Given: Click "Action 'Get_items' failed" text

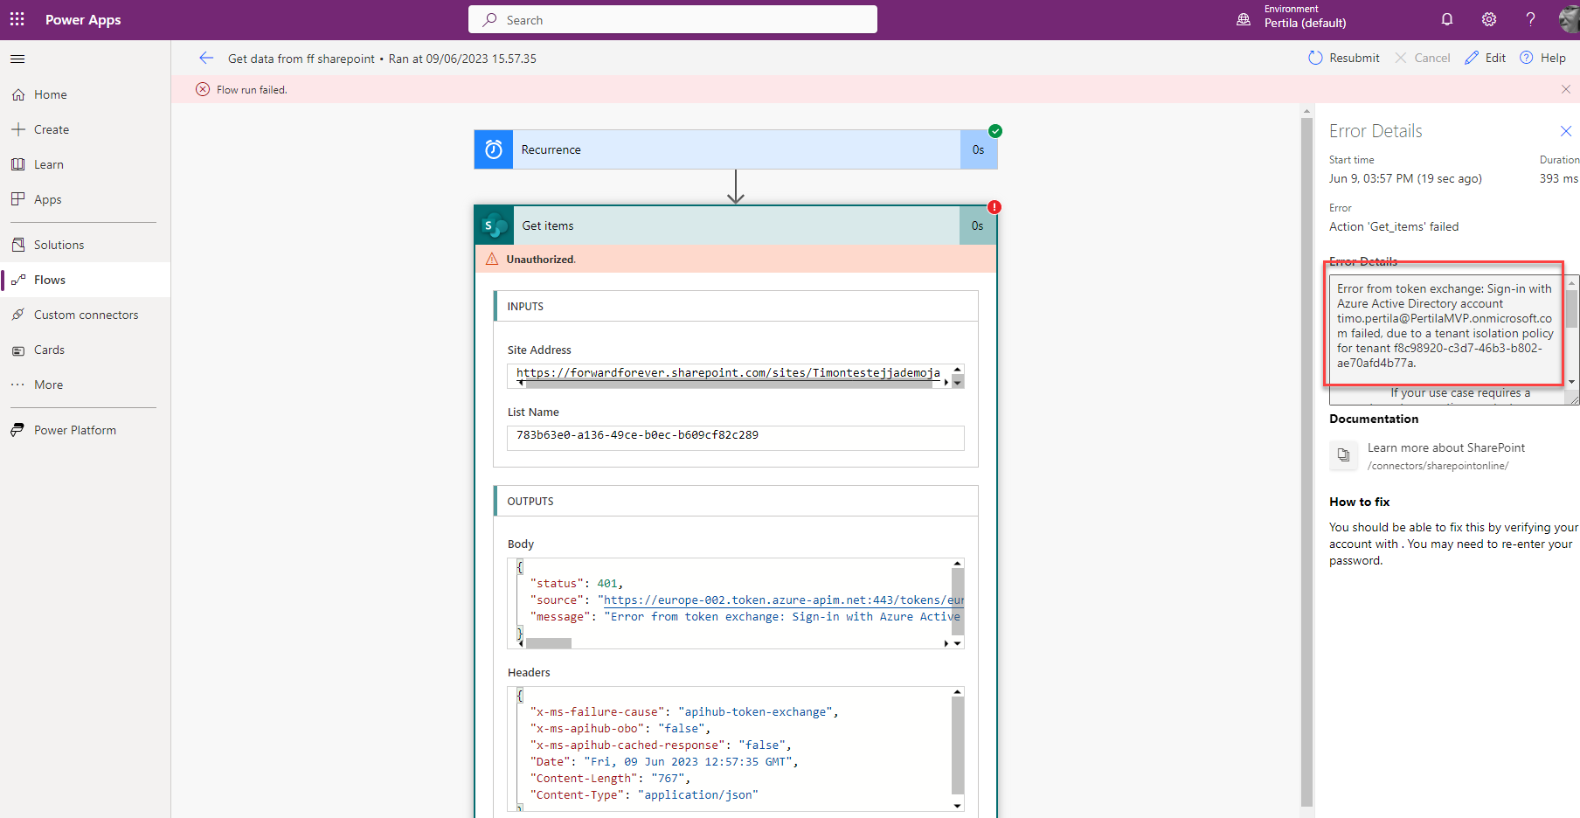Looking at the screenshot, I should pyautogui.click(x=1394, y=226).
